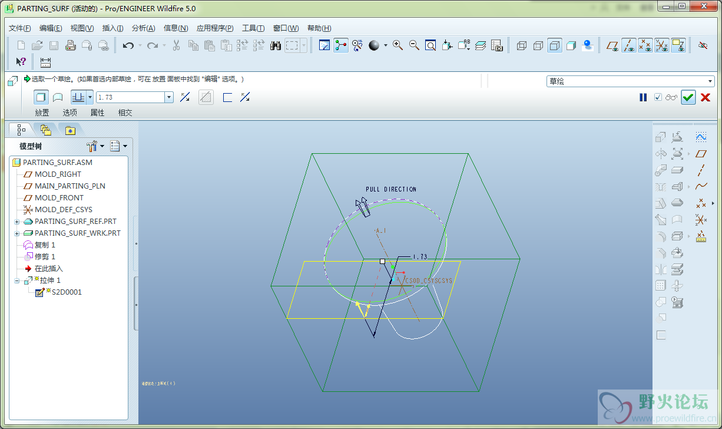The height and width of the screenshot is (429, 722).
Task: Select S2D0001 sketch in model tree
Action: pyautogui.click(x=67, y=292)
